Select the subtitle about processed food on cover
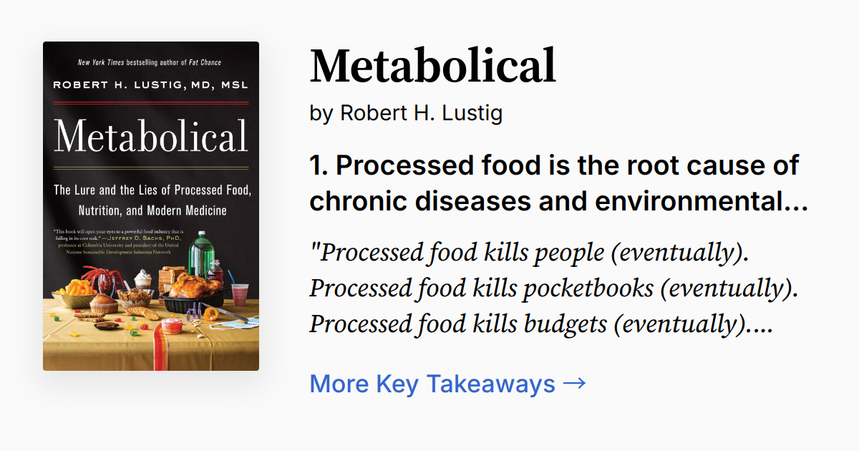859x451 pixels. tap(151, 200)
